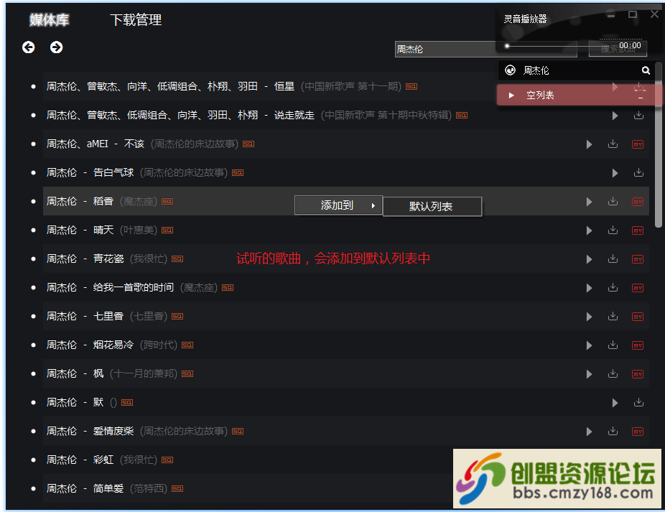
Task: Switch to the 下载管理 tab
Action: (x=136, y=19)
